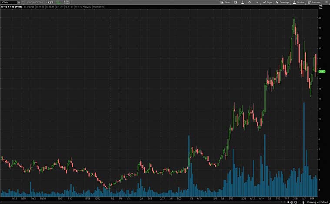This screenshot has height=204, width=330.
Task: Click the 1/2 date label on time axis
Action: [113, 198]
